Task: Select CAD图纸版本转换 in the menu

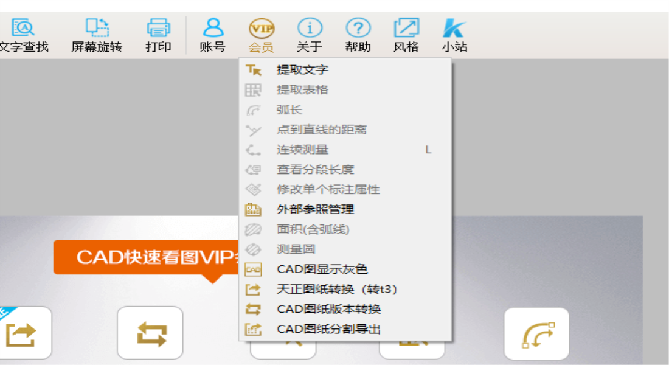Action: pyautogui.click(x=328, y=310)
